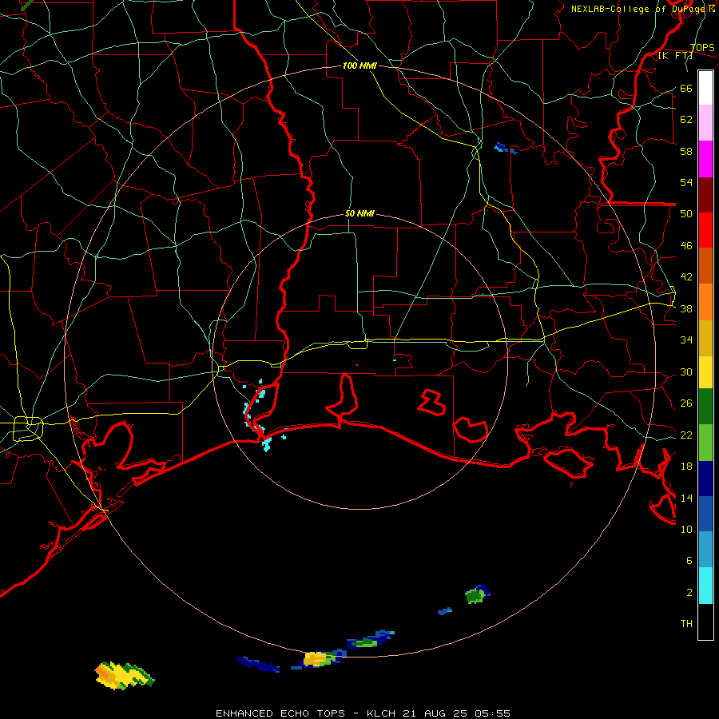
Task: Click the "30" legend value
Action: [686, 371]
